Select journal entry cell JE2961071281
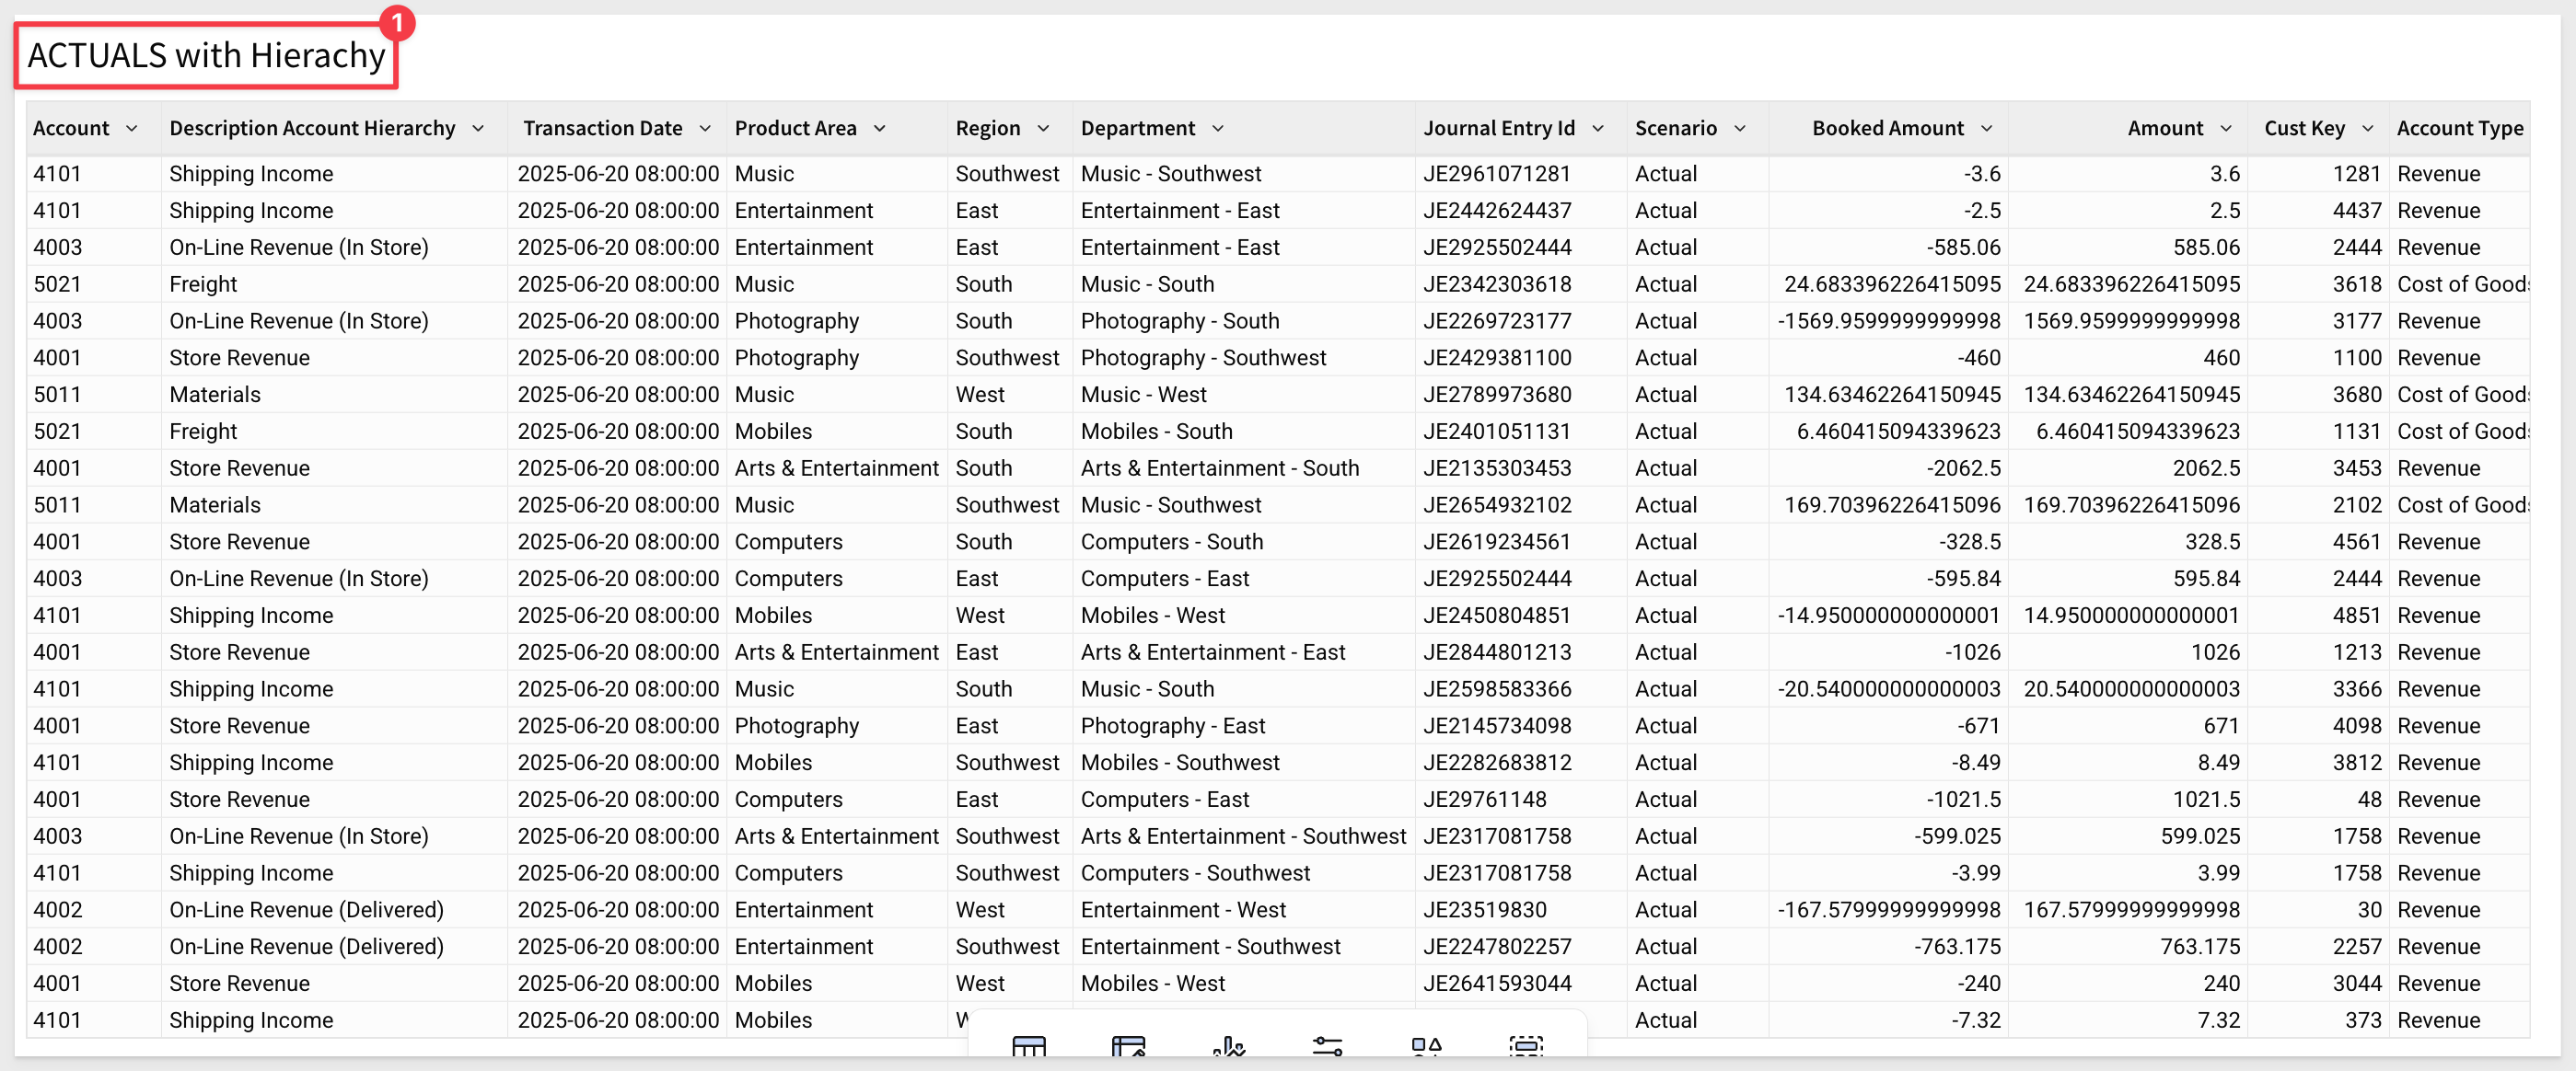This screenshot has width=2576, height=1071. pyautogui.click(x=1497, y=174)
